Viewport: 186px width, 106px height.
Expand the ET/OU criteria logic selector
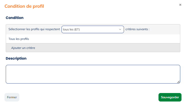pos(92,29)
